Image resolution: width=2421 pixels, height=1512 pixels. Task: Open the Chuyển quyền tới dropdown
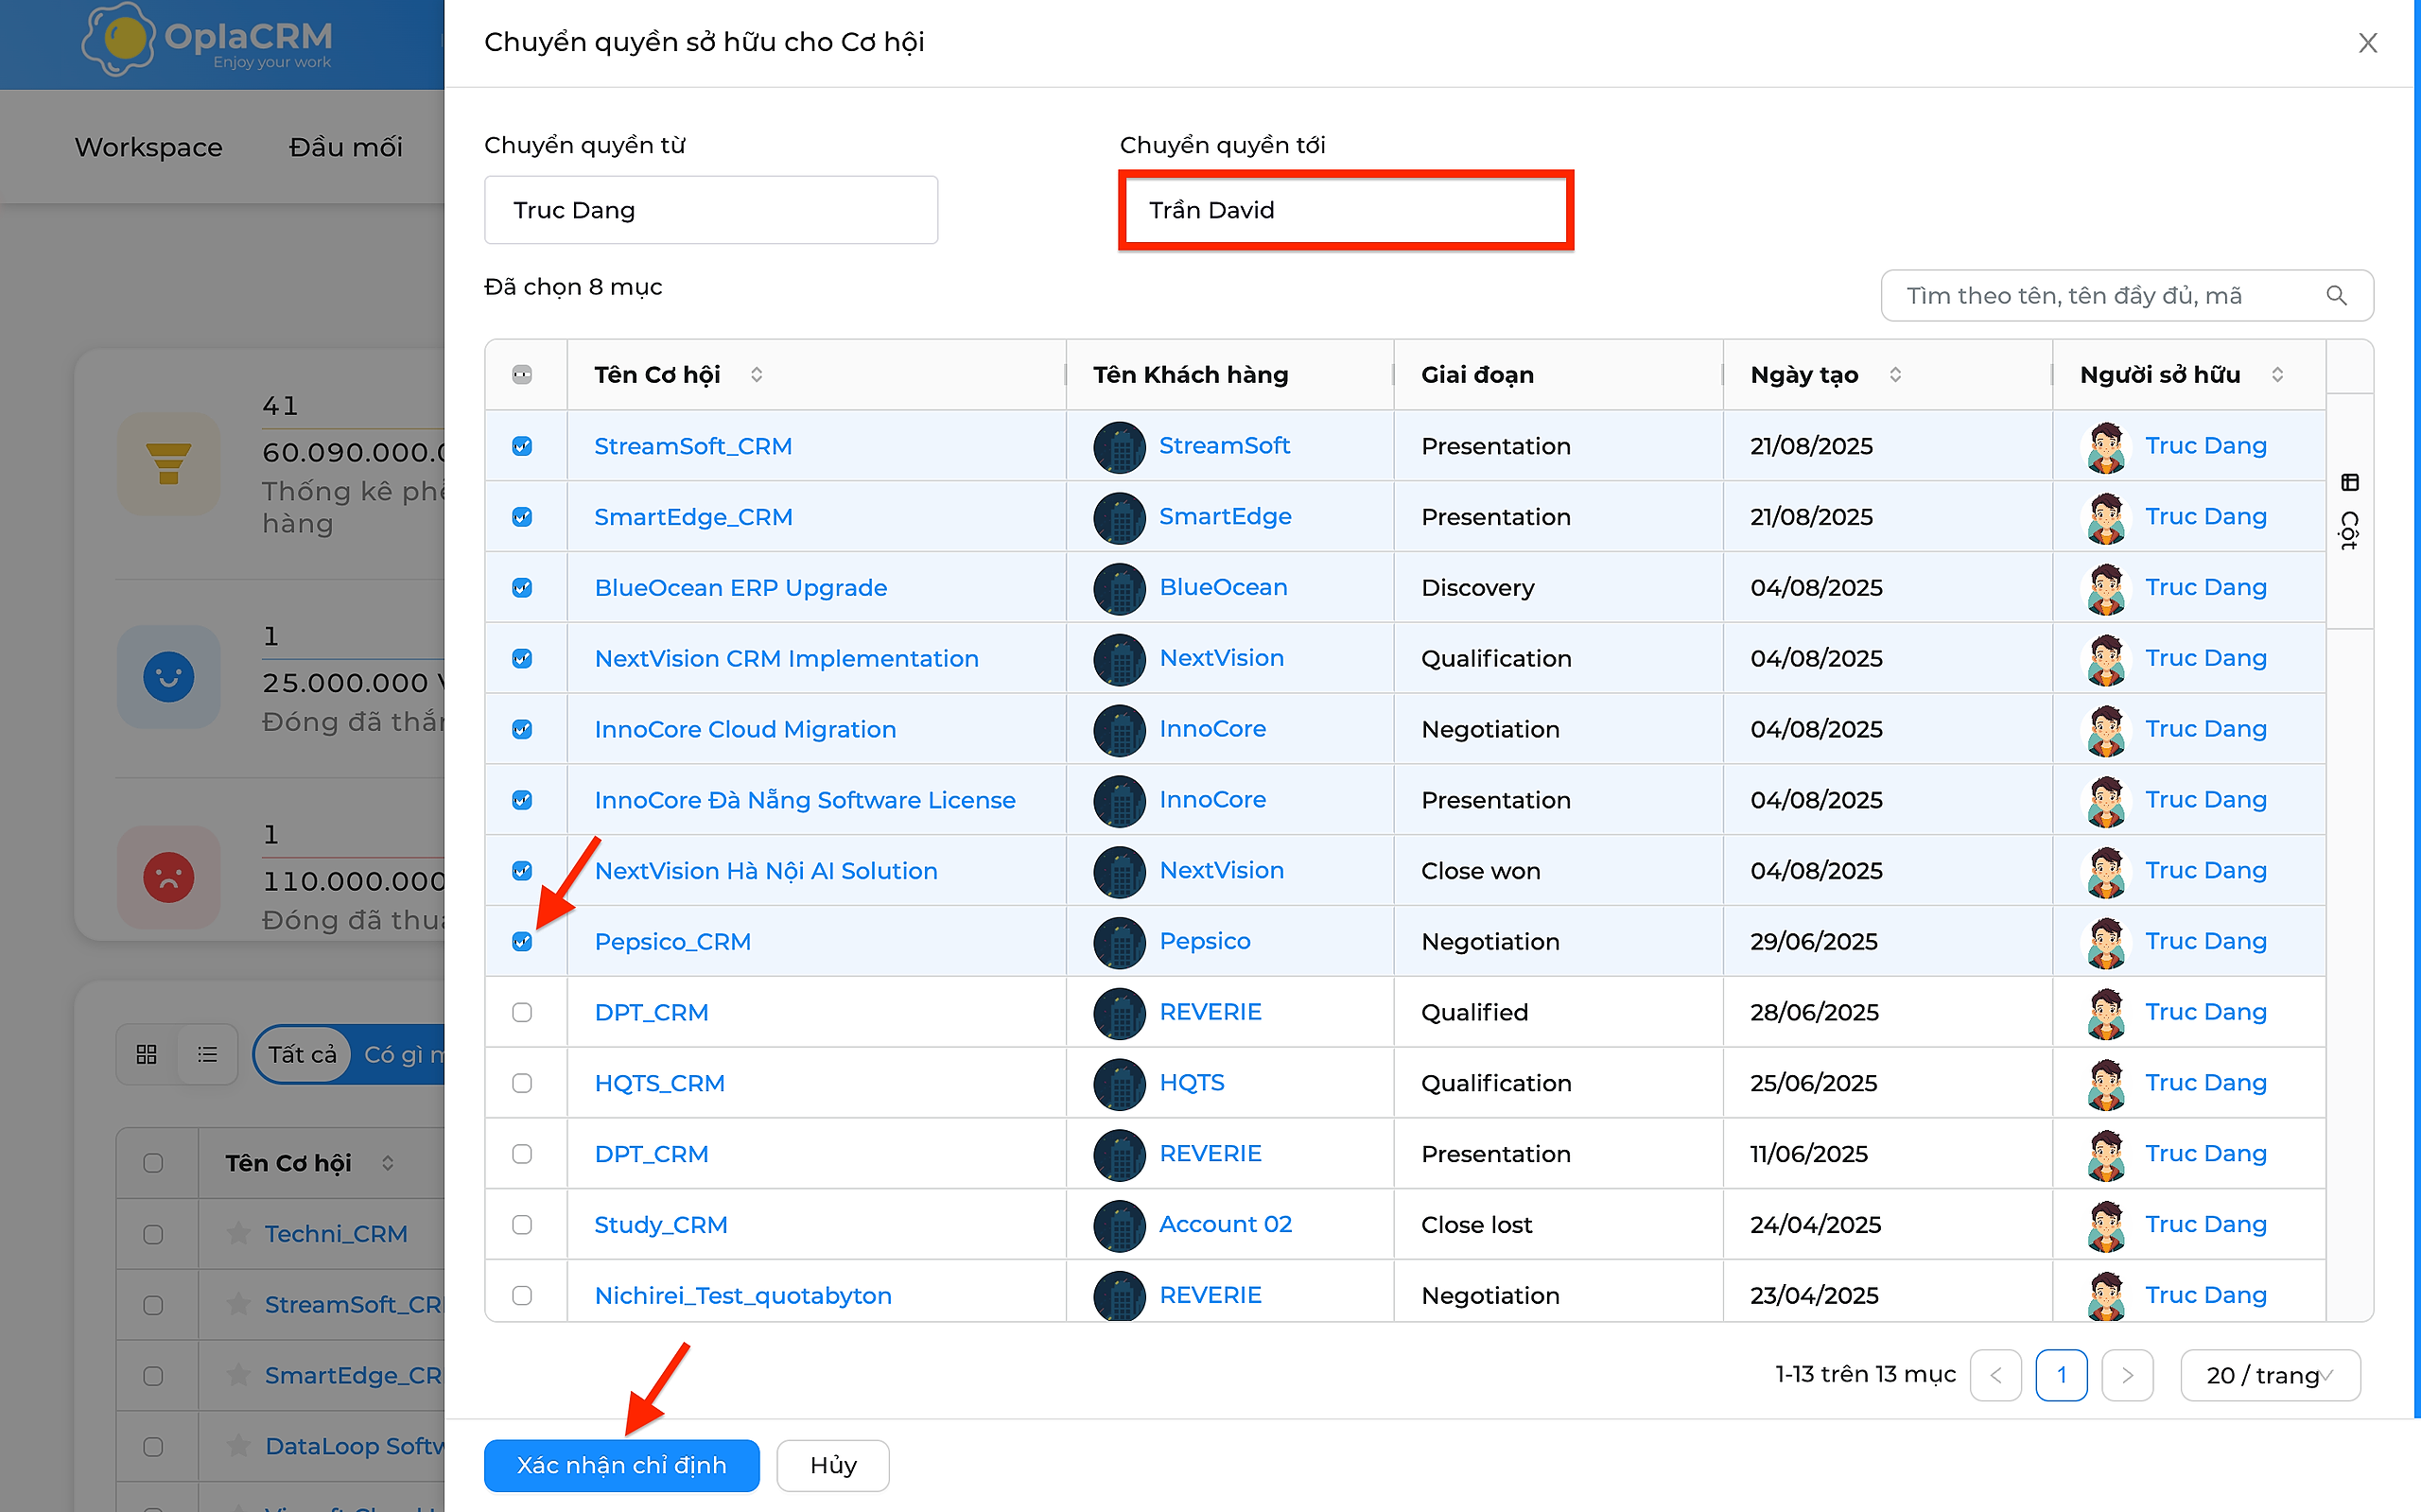1345,210
